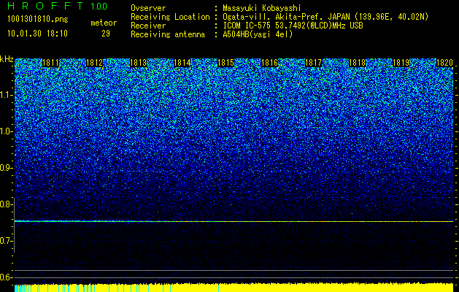
Task: Click the Ogata-vill. Akita-Pref. JAPAN location text
Action: [x=325, y=17]
